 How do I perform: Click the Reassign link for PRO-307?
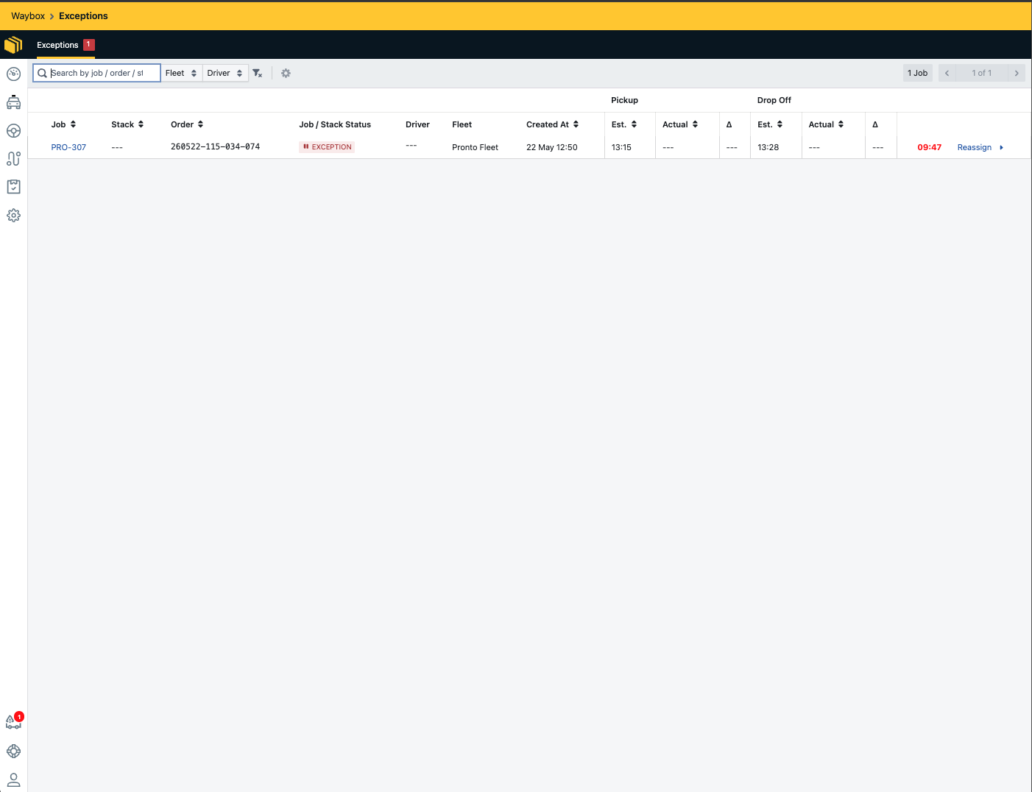(975, 147)
